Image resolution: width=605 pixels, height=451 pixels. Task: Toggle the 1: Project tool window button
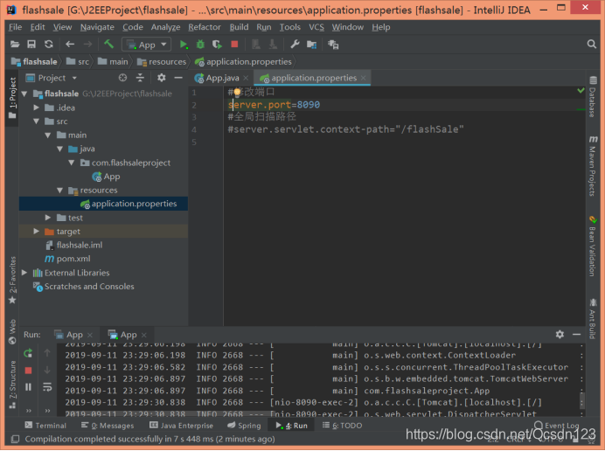click(x=12, y=98)
